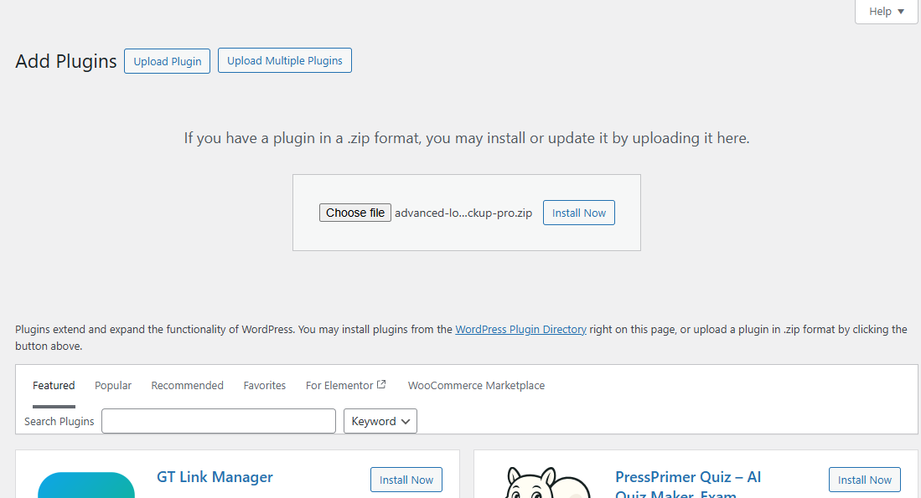Install the uploaded advanced-lo...ckup-pro.zip plugin
921x498 pixels.
tap(578, 213)
